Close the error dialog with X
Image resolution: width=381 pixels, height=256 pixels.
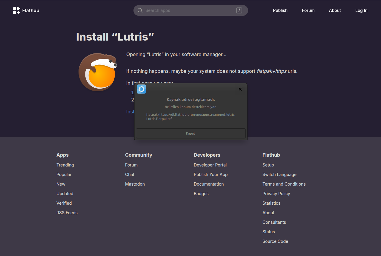tap(240, 89)
